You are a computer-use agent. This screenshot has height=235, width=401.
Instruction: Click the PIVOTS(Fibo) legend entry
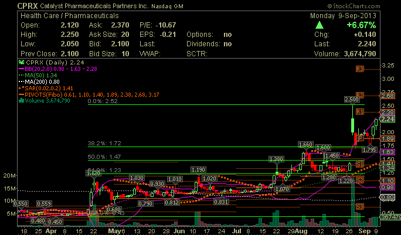pyautogui.click(x=47, y=94)
